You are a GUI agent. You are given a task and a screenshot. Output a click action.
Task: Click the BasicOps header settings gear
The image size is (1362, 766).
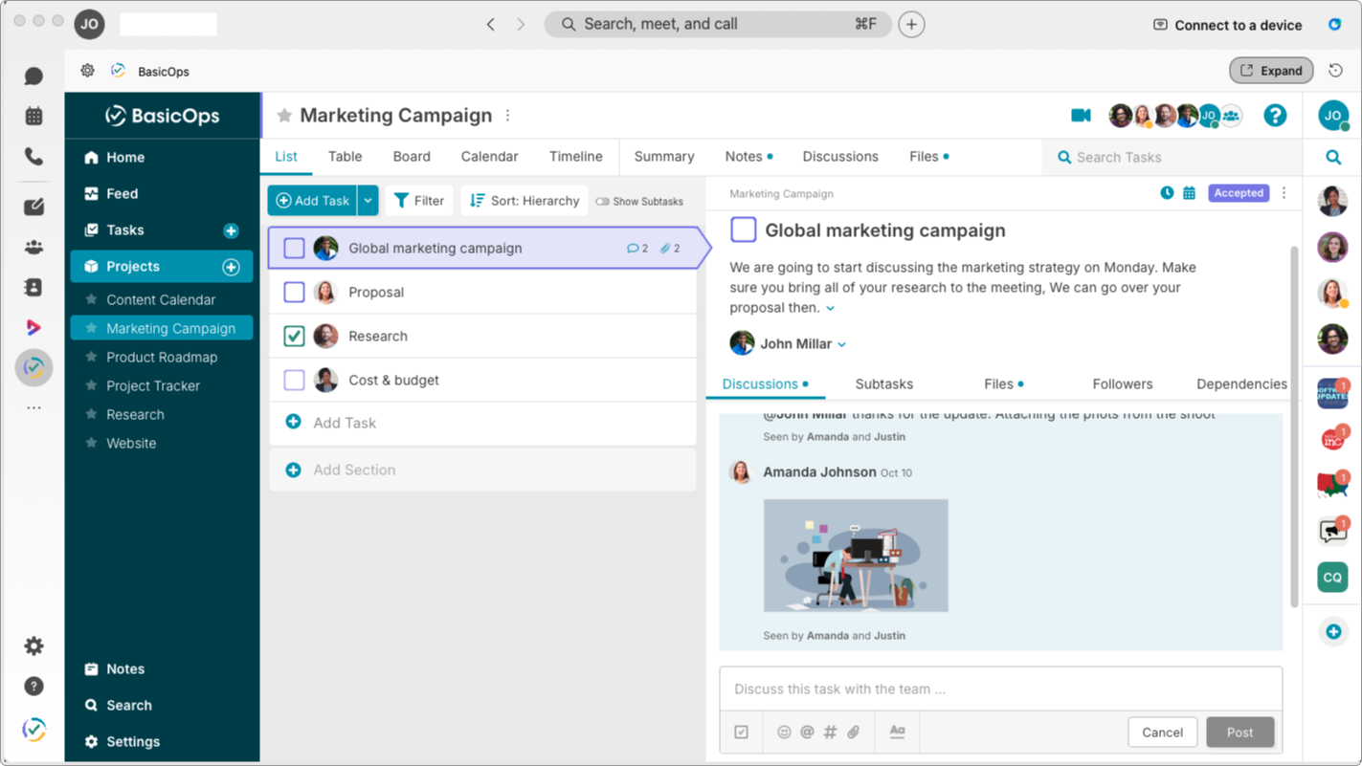(87, 71)
